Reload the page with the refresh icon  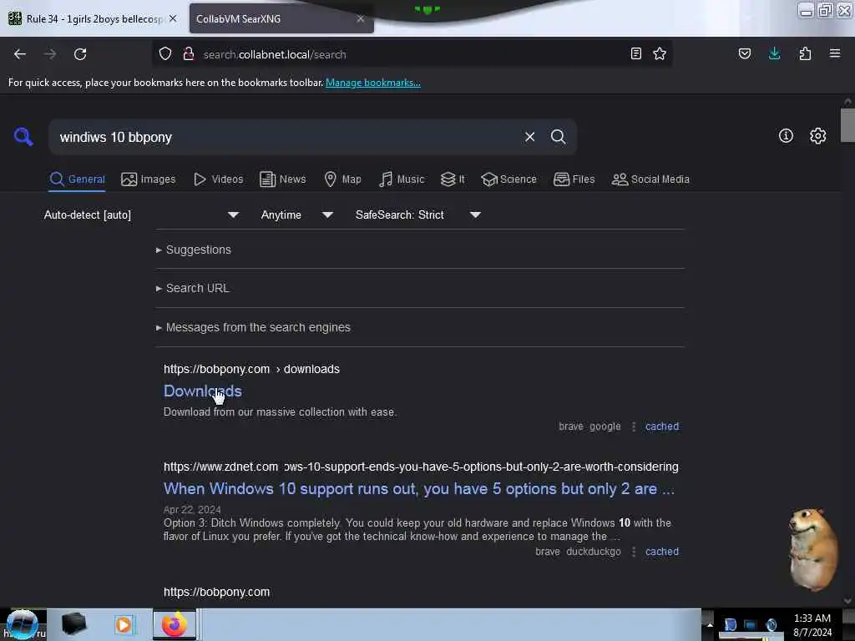80,54
